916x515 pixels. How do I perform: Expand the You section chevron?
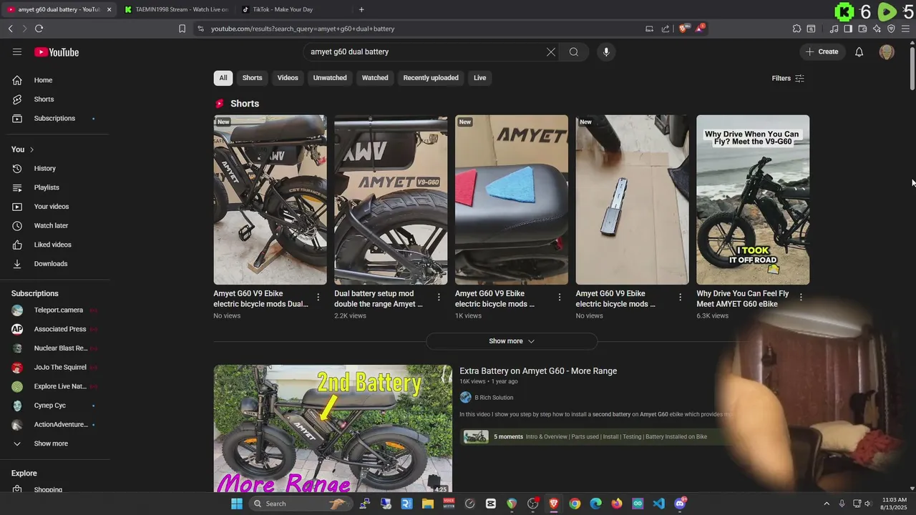point(31,149)
